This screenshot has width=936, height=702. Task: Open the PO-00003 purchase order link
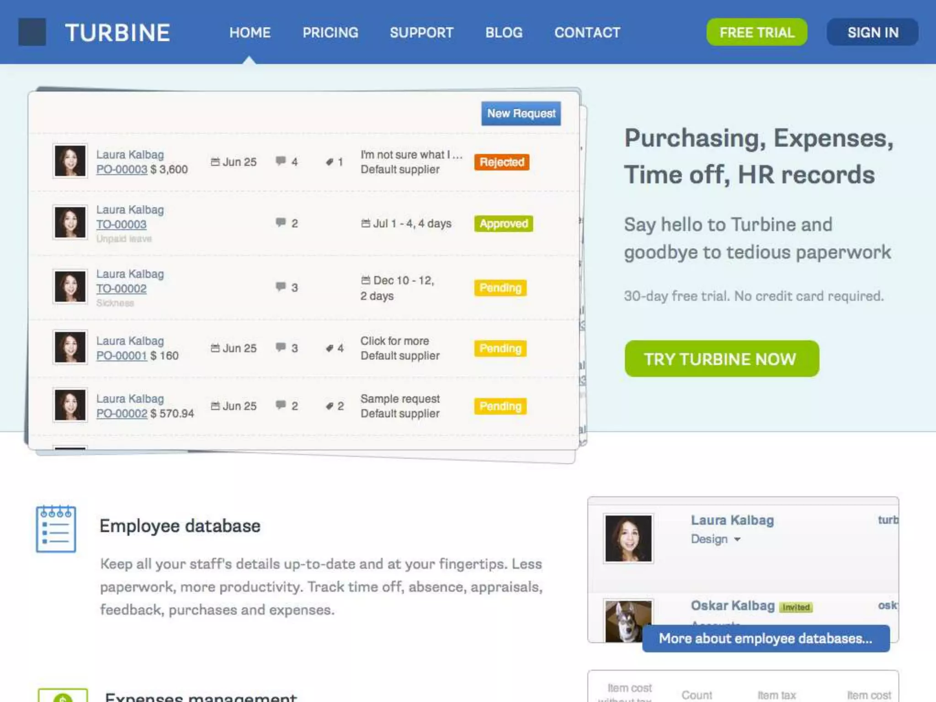pyautogui.click(x=122, y=170)
